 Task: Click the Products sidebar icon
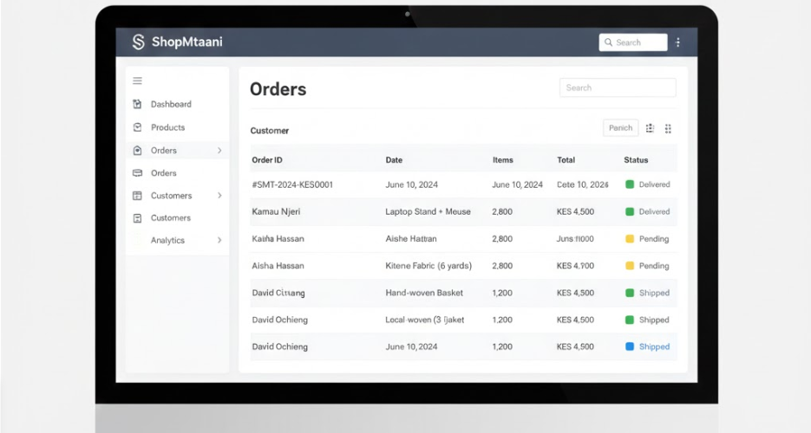(137, 127)
